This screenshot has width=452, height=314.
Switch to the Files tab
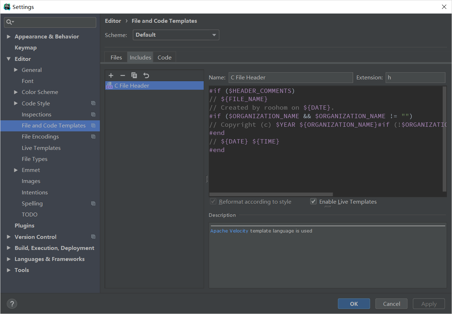pyautogui.click(x=116, y=57)
